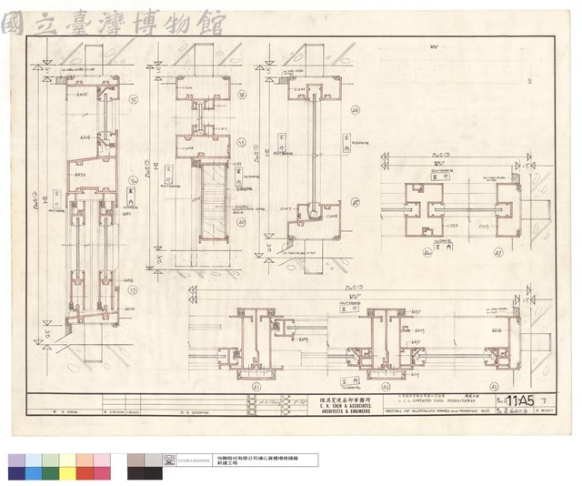Click "ARCHITECTS & ENGINEERS" text in title block

pyautogui.click(x=346, y=411)
